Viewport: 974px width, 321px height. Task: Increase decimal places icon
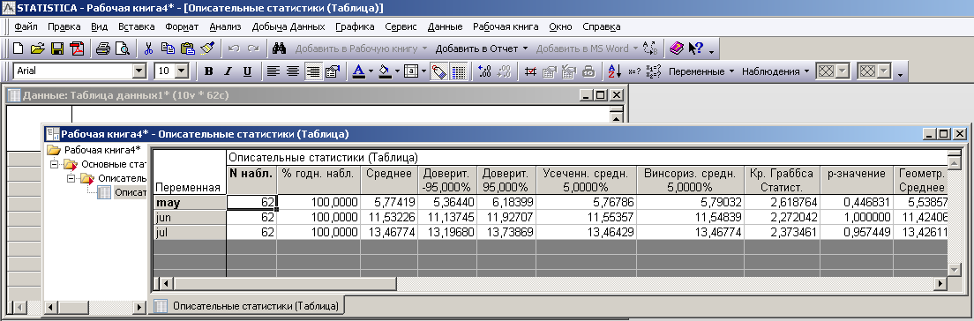point(485,71)
